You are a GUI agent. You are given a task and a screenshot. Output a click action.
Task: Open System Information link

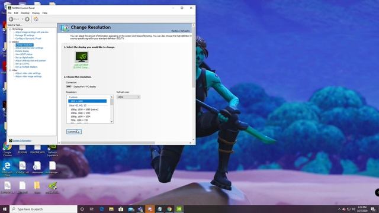tap(22, 141)
